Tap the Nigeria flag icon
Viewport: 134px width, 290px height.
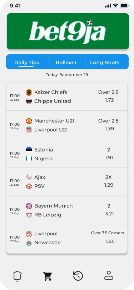tap(29, 159)
